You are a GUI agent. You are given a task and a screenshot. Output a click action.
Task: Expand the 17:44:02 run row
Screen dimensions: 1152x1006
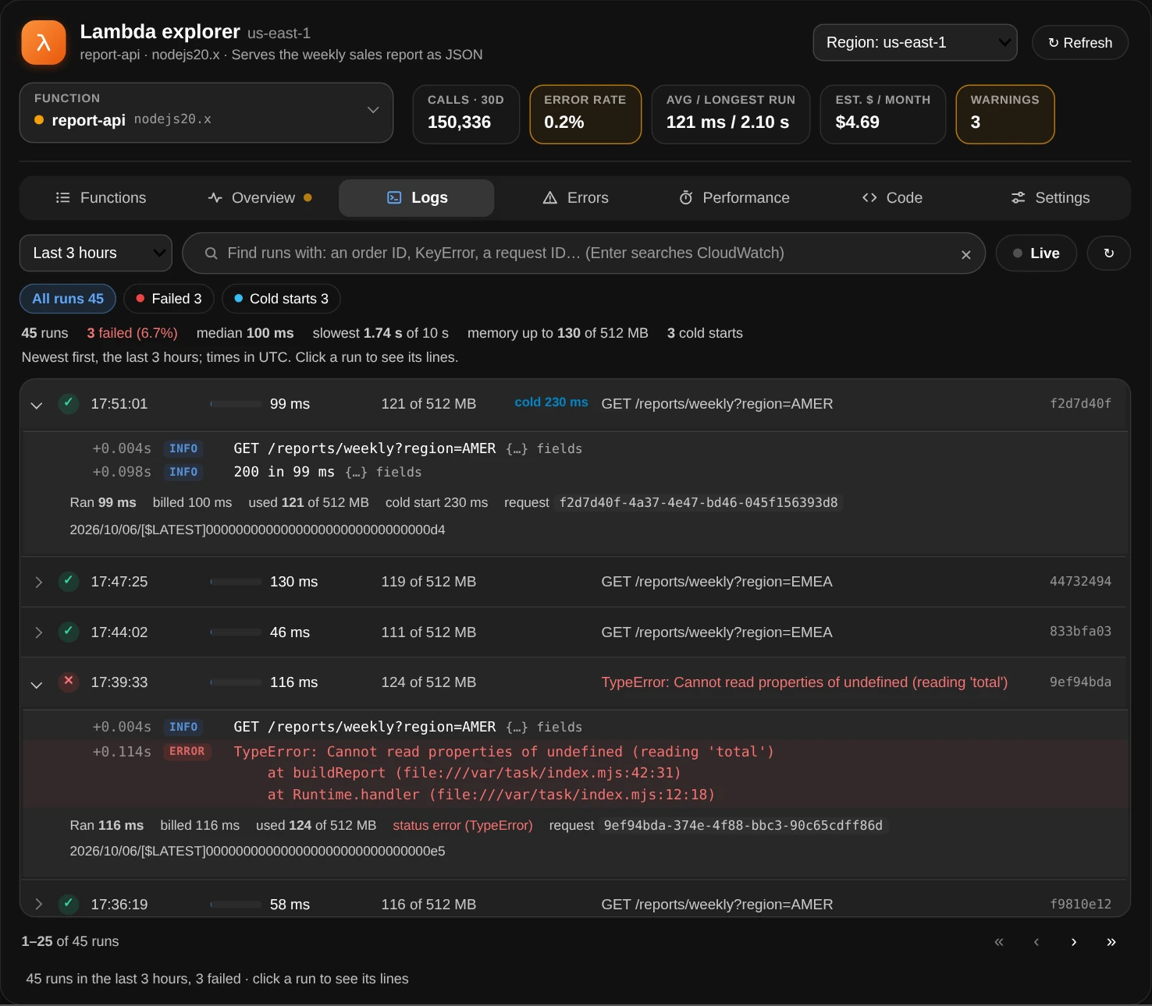(38, 632)
